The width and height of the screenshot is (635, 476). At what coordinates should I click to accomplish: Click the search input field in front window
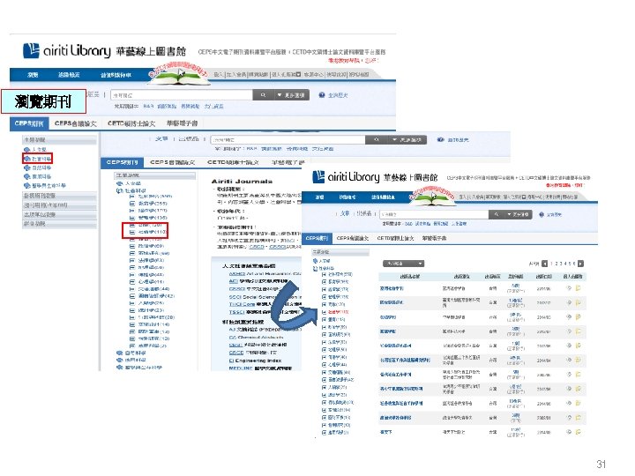tap(434, 214)
